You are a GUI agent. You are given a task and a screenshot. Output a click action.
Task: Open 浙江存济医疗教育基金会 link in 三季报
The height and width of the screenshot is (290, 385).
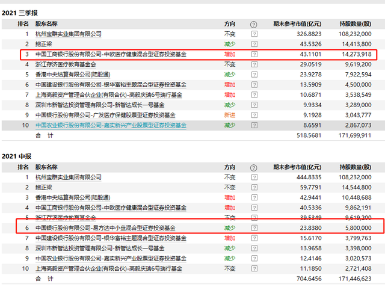coord(66,64)
